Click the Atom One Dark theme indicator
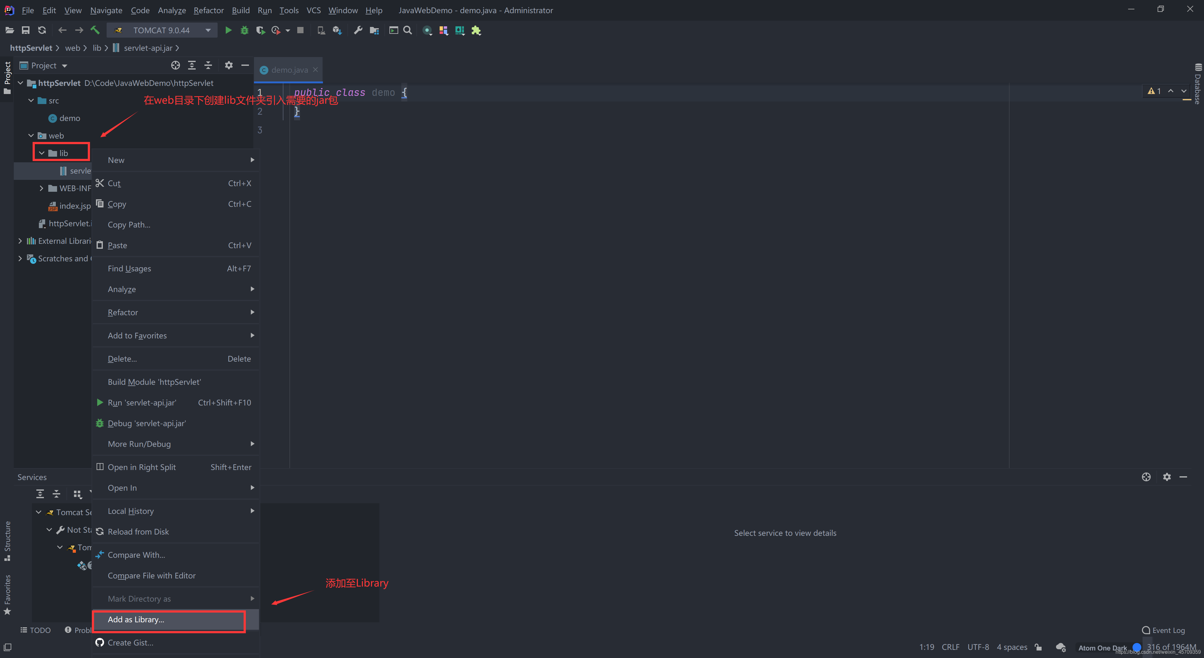Screen dimensions: 1204x658 coord(1102,648)
